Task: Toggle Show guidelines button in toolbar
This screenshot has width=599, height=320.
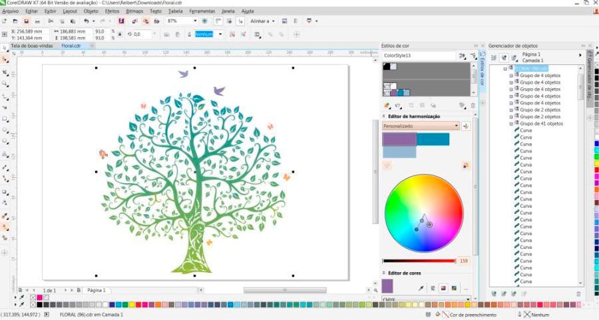Action: (240, 21)
